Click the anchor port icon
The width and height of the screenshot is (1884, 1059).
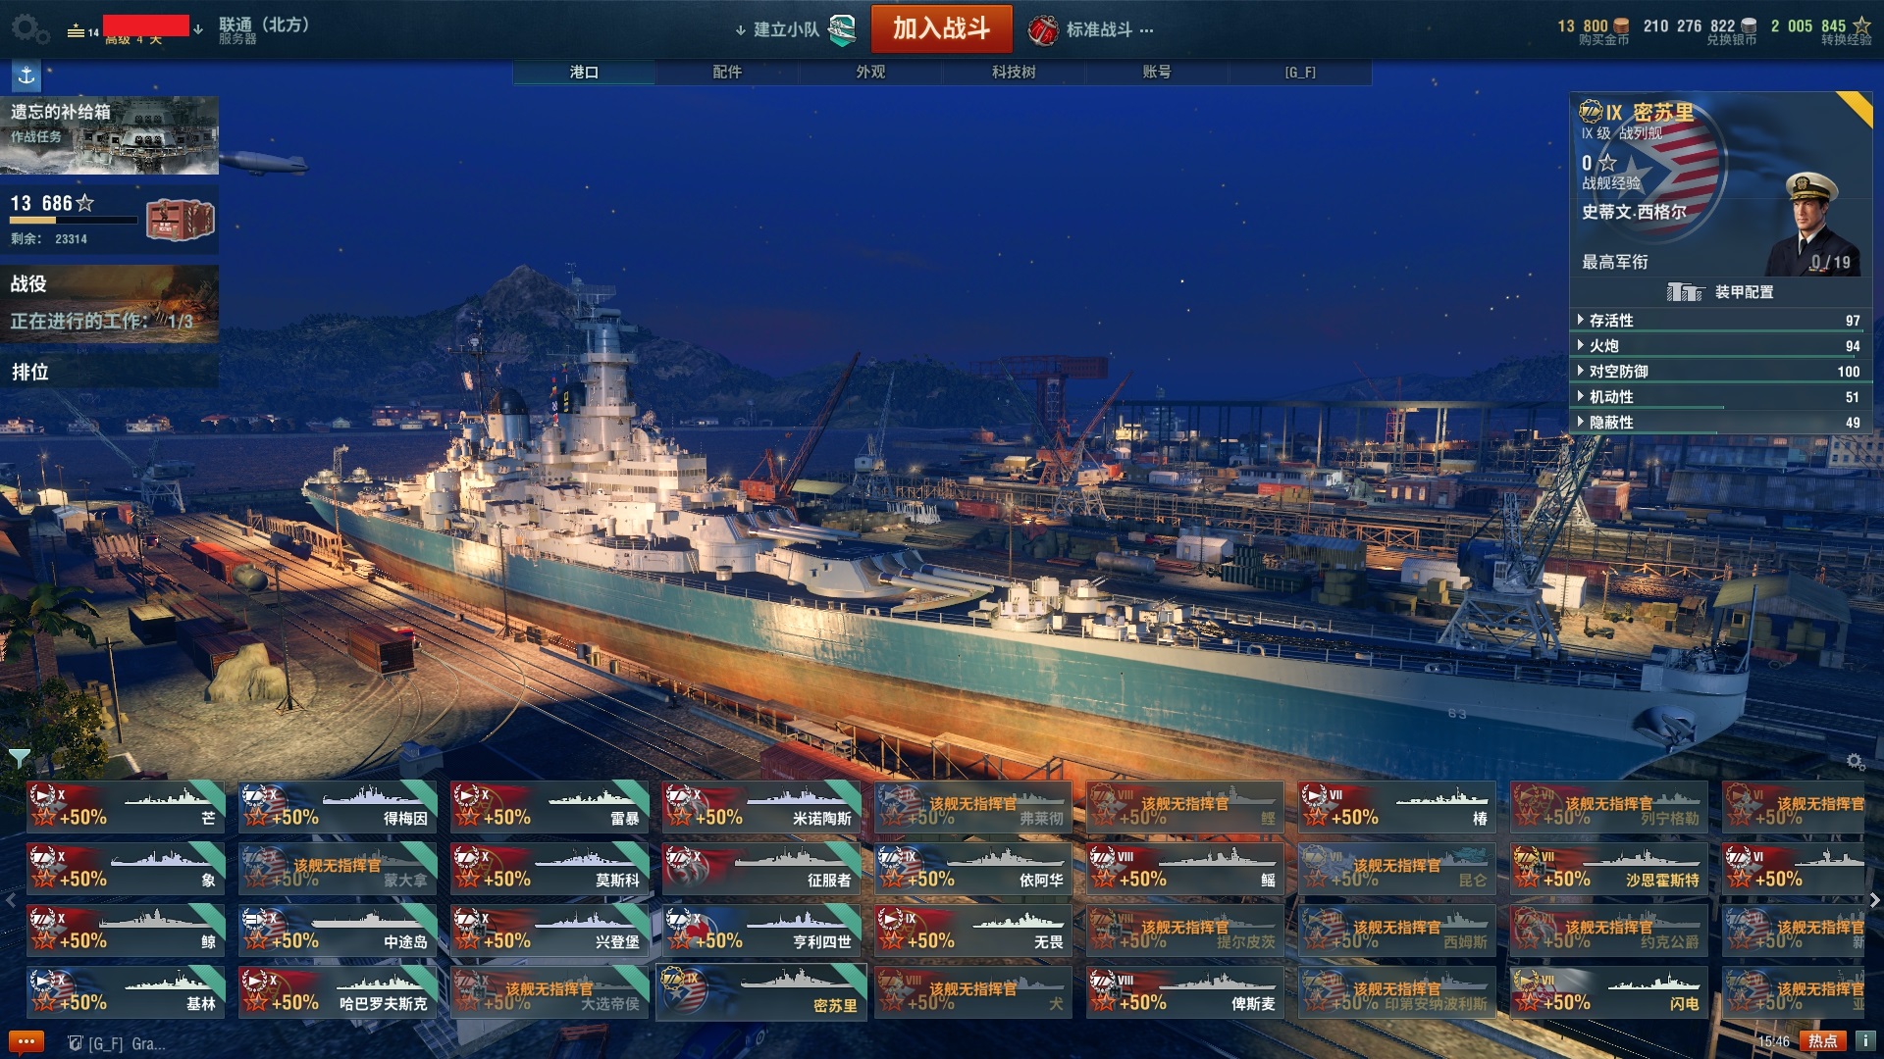[x=26, y=75]
